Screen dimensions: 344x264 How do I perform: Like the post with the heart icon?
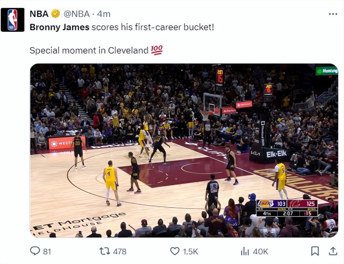[175, 251]
